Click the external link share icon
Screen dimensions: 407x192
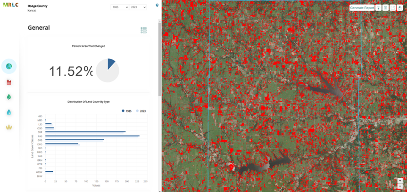393,8
